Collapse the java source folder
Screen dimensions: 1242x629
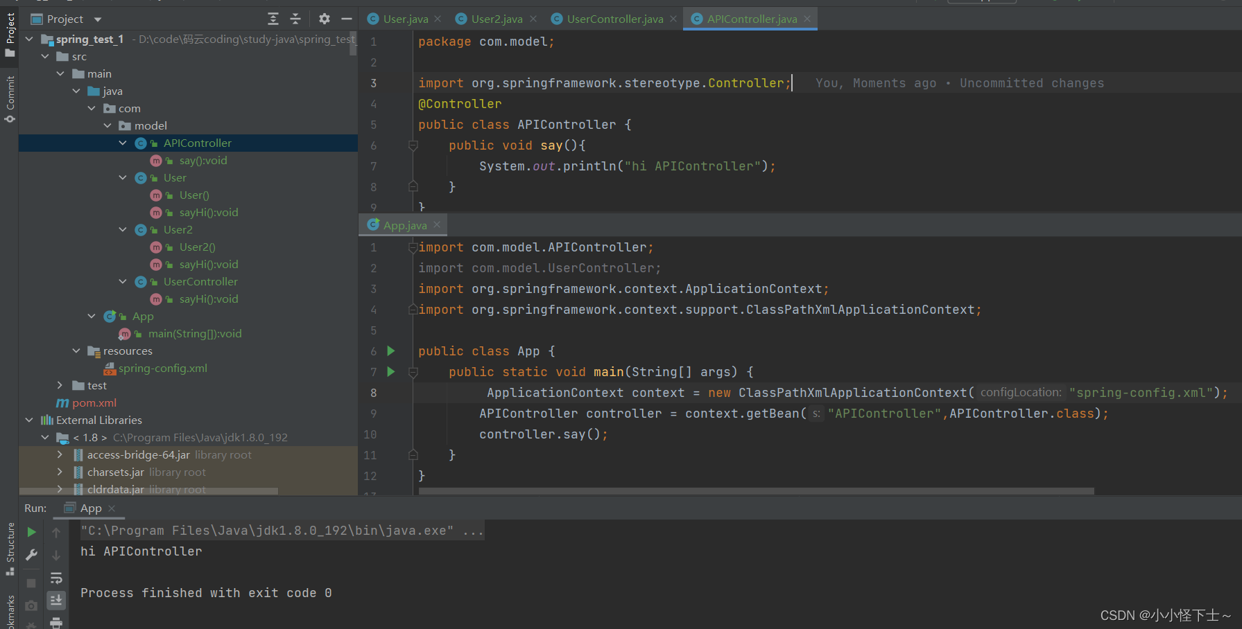[76, 91]
